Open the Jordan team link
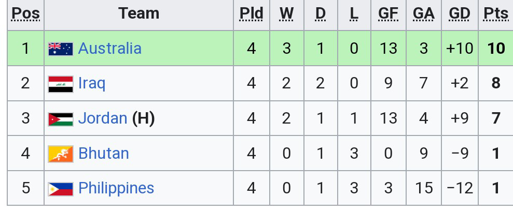The width and height of the screenshot is (513, 212). [x=103, y=118]
